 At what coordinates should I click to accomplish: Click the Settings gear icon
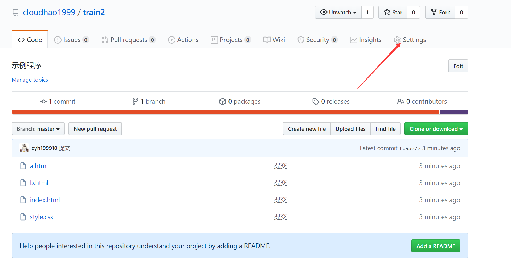pyautogui.click(x=397, y=40)
